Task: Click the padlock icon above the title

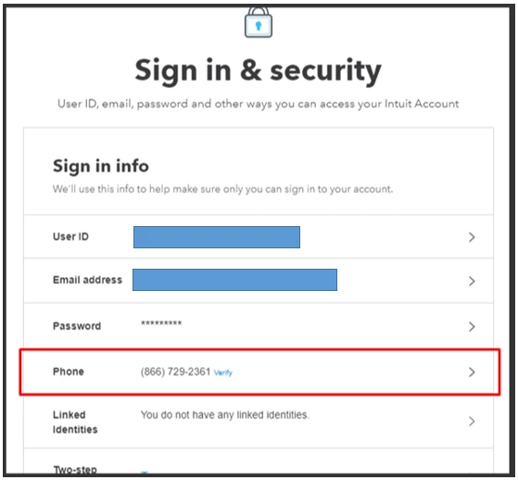Action: pos(259,22)
